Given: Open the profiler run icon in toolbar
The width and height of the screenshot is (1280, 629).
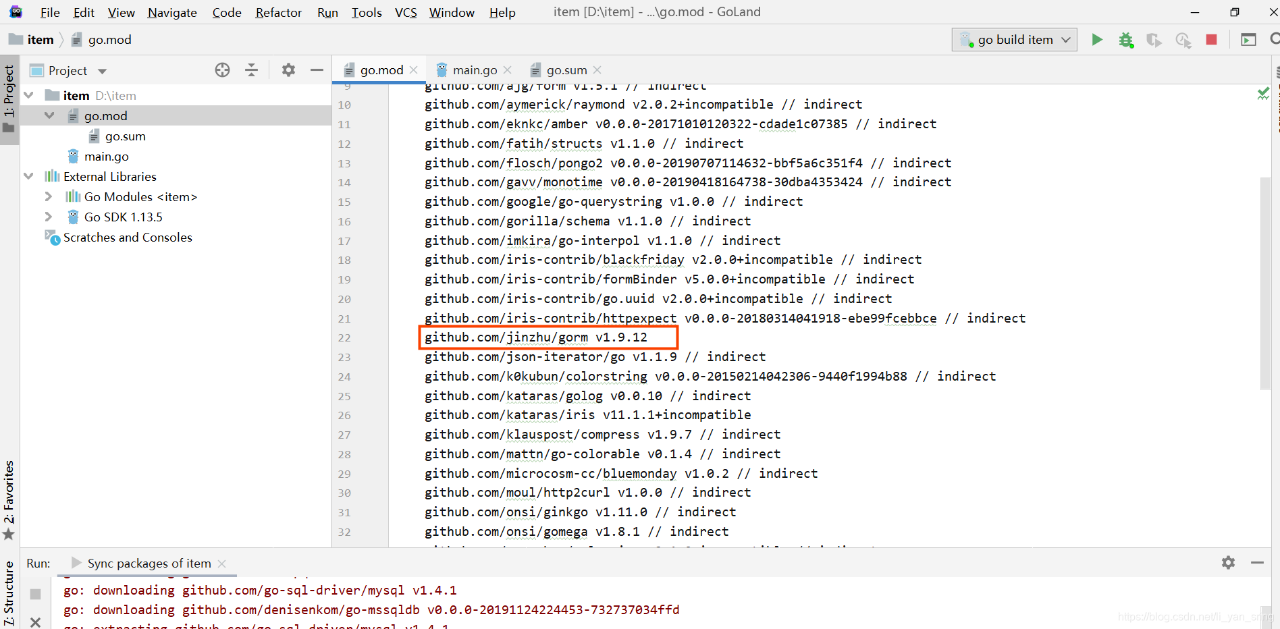Looking at the screenshot, I should click(x=1183, y=40).
